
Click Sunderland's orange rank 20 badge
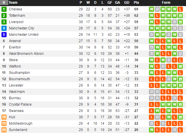tap(4, 130)
